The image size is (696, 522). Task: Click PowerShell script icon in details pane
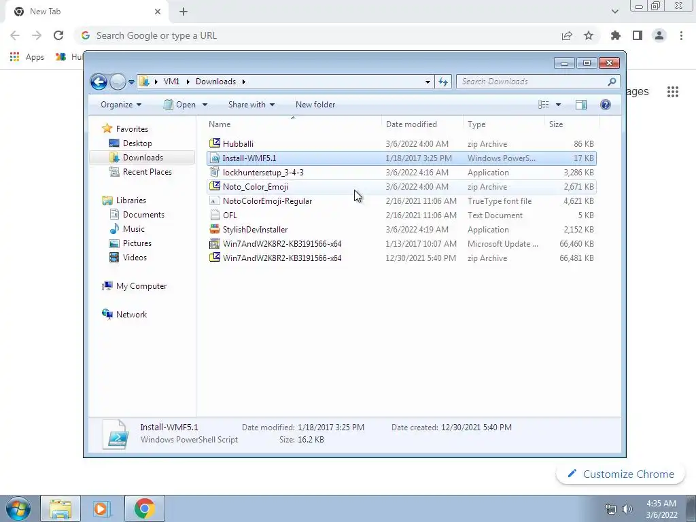pos(116,434)
